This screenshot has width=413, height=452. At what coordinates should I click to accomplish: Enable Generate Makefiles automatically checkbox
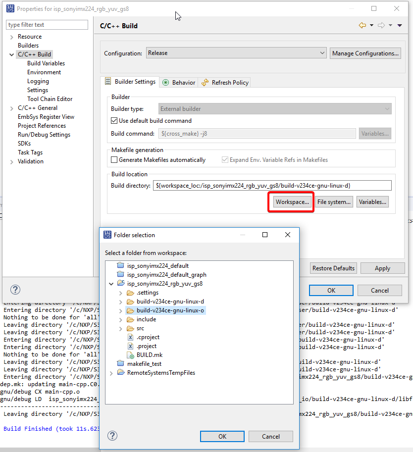114,160
